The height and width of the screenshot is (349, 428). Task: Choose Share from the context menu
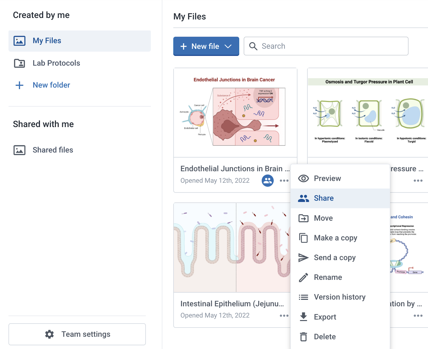tap(324, 198)
